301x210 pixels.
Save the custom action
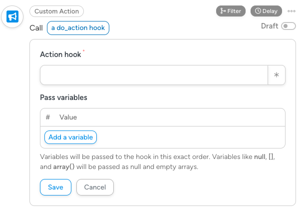pyautogui.click(x=55, y=187)
